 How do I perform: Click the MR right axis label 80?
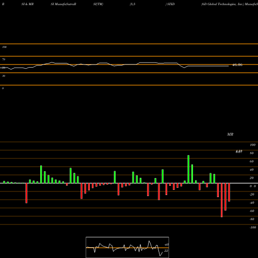252,153
